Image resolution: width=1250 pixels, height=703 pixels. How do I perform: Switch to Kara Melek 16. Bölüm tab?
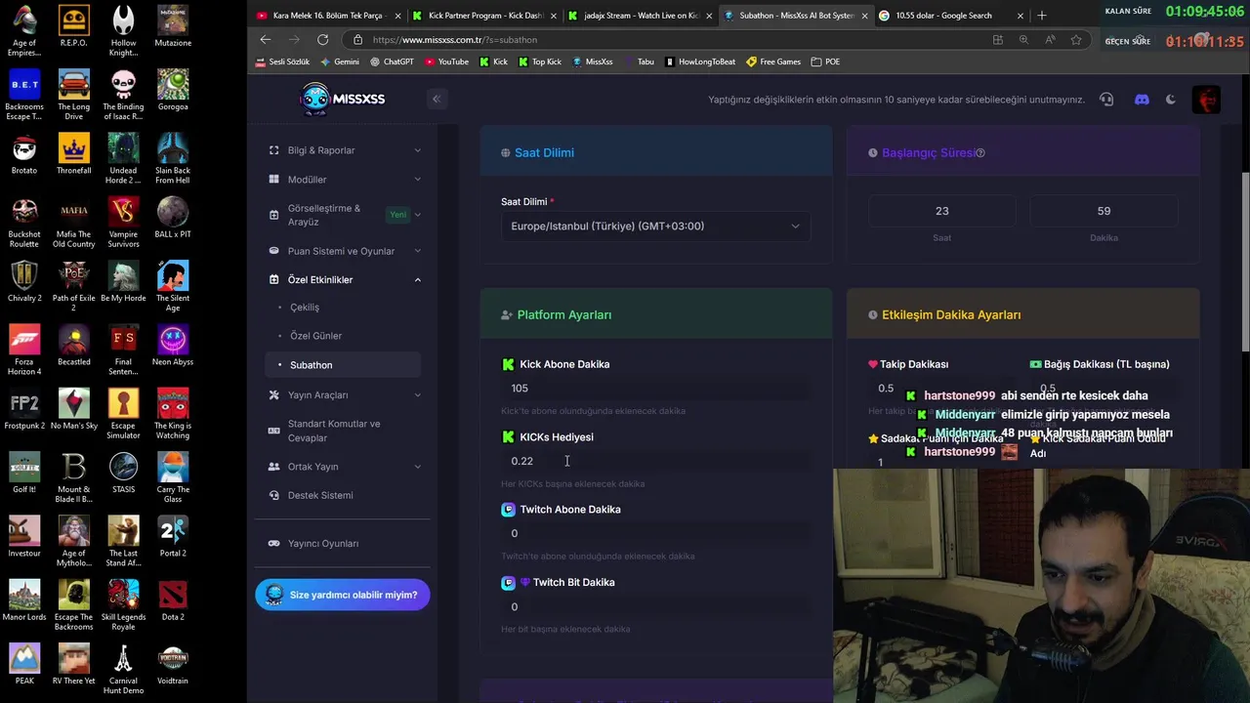tap(328, 15)
